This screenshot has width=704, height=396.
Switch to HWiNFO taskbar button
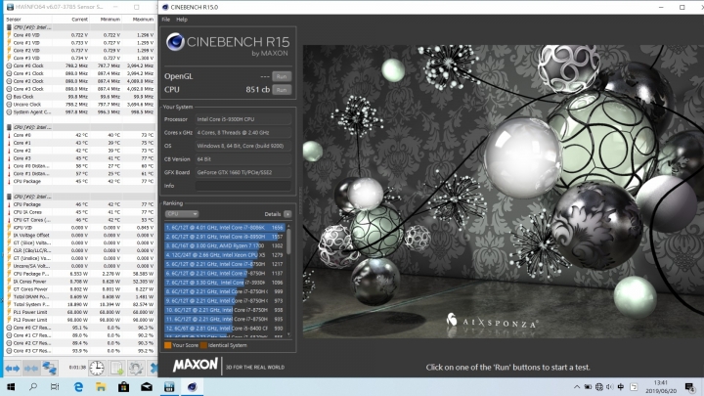tap(169, 386)
